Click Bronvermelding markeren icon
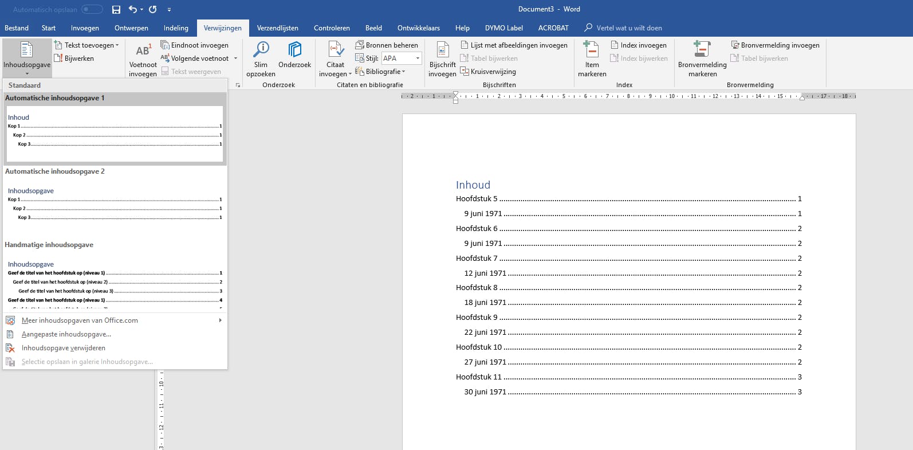This screenshot has width=913, height=450. tap(702, 58)
